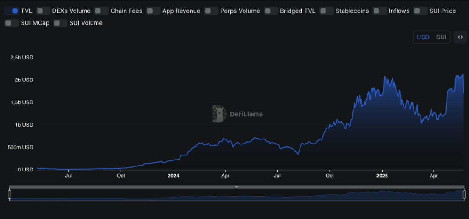Click the chart peak near 2025

point(385,77)
